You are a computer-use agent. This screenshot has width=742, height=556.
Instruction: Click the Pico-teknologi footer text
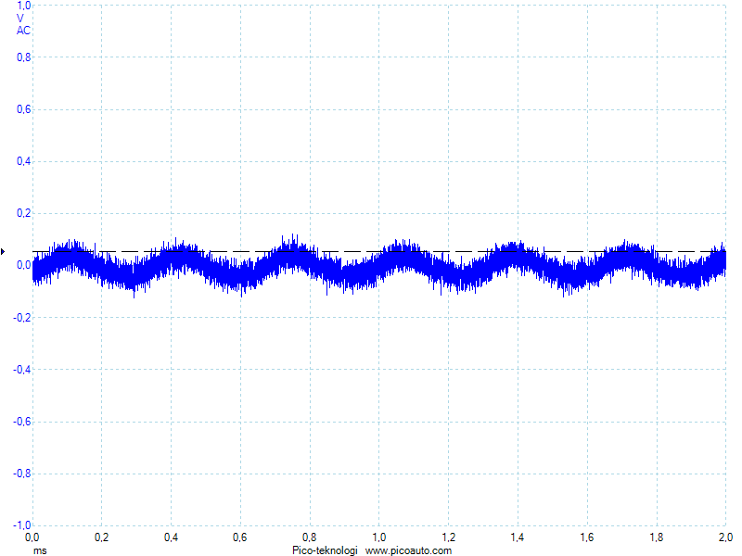click(x=325, y=550)
